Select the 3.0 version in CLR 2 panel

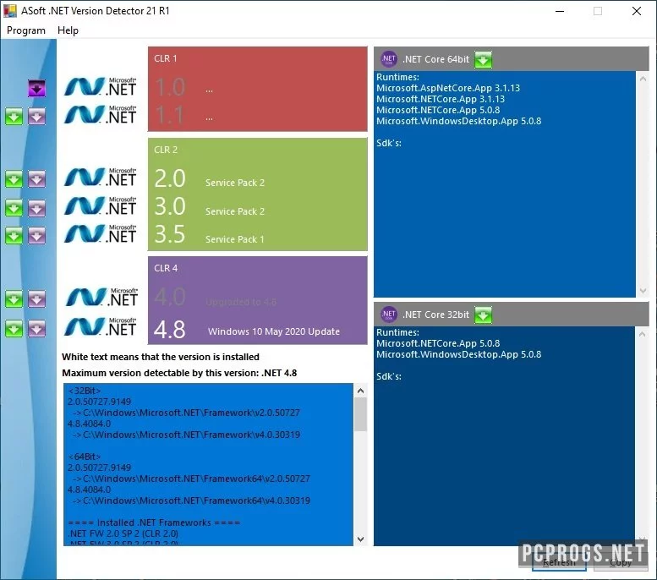click(x=170, y=206)
